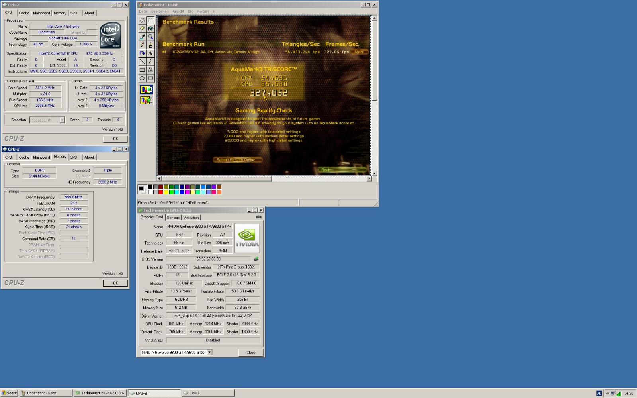The width and height of the screenshot is (637, 398).
Task: Select the Ellipse tool in Paint
Action: pyautogui.click(x=142, y=78)
